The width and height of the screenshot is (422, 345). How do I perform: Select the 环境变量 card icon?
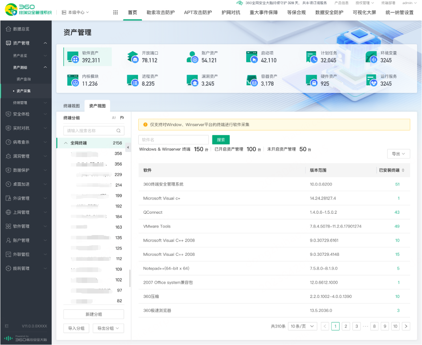pyautogui.click(x=372, y=57)
